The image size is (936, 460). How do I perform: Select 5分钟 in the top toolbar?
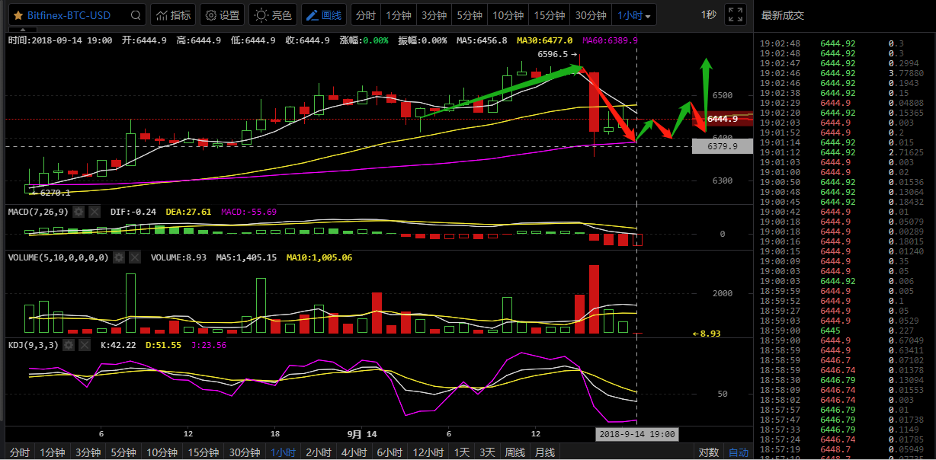(469, 15)
